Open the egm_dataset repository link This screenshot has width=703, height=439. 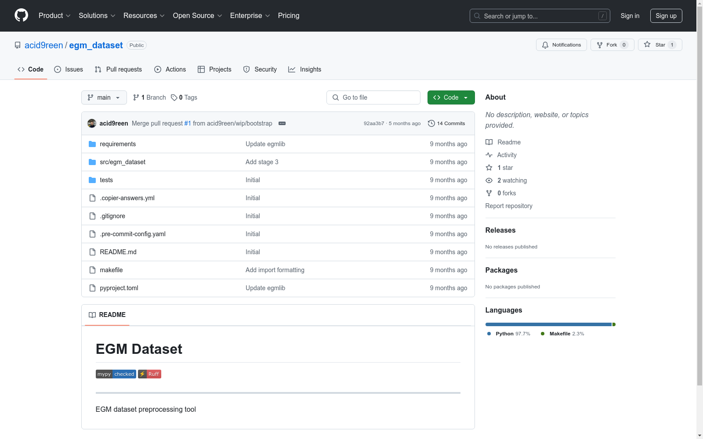point(96,45)
